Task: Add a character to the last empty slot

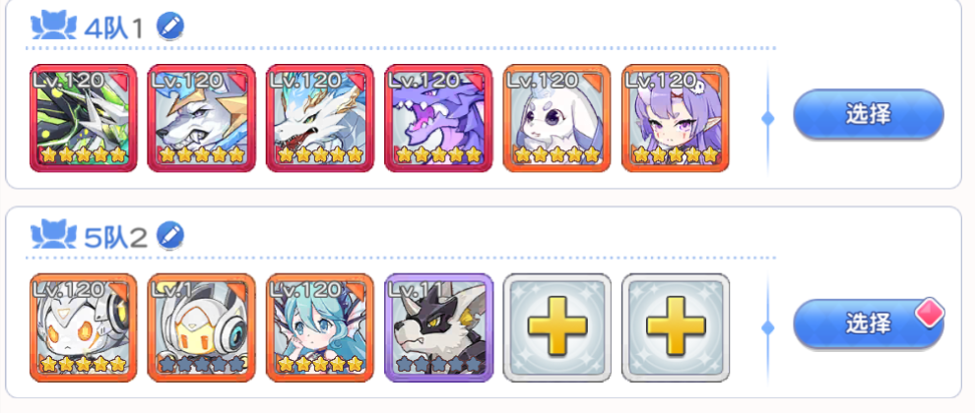Action: [676, 327]
